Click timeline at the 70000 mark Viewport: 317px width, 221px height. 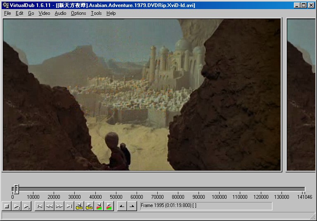(157, 189)
